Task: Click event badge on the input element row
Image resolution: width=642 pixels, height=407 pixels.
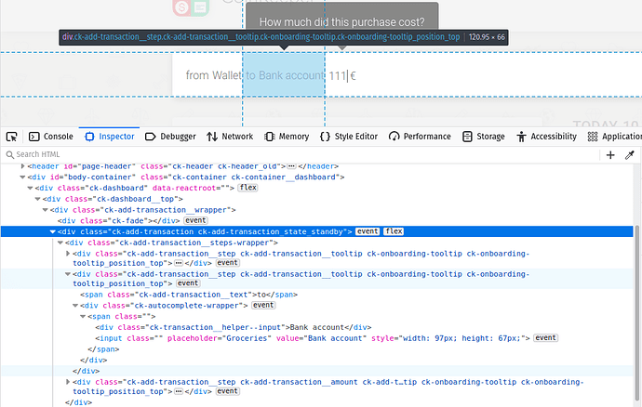Action: coord(546,338)
